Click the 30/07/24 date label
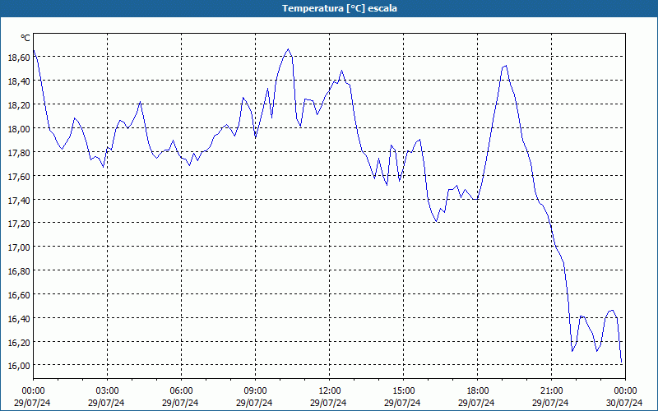 [624, 403]
